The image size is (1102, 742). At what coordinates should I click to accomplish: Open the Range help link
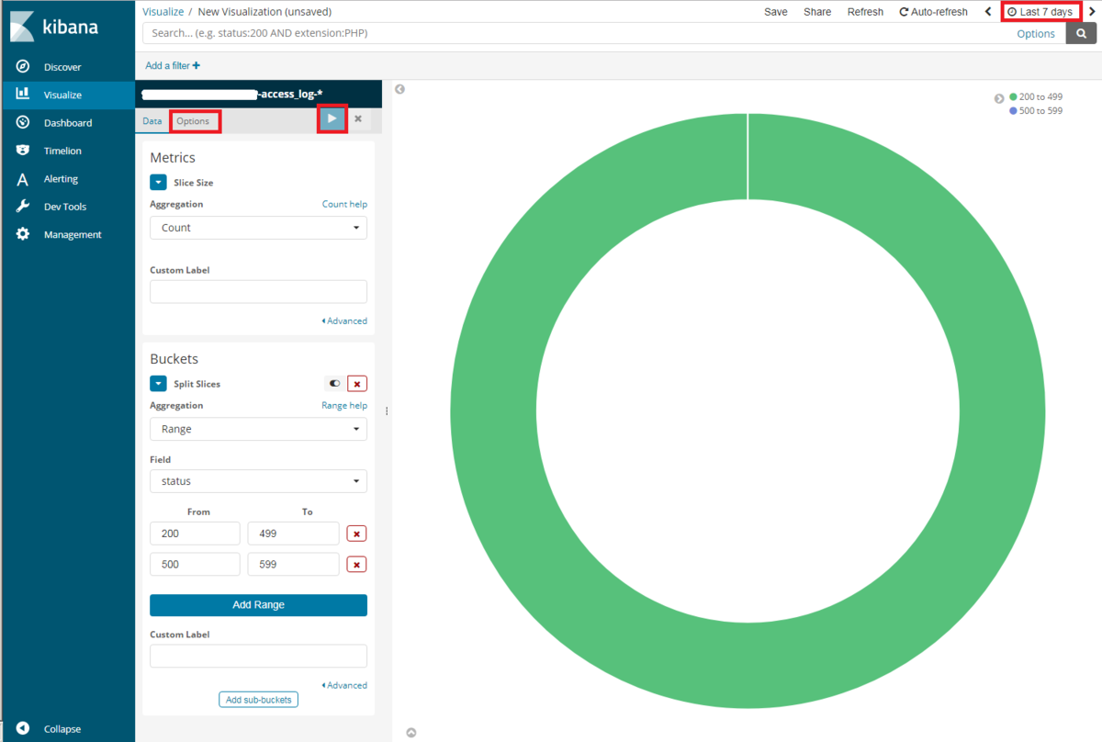pos(344,405)
